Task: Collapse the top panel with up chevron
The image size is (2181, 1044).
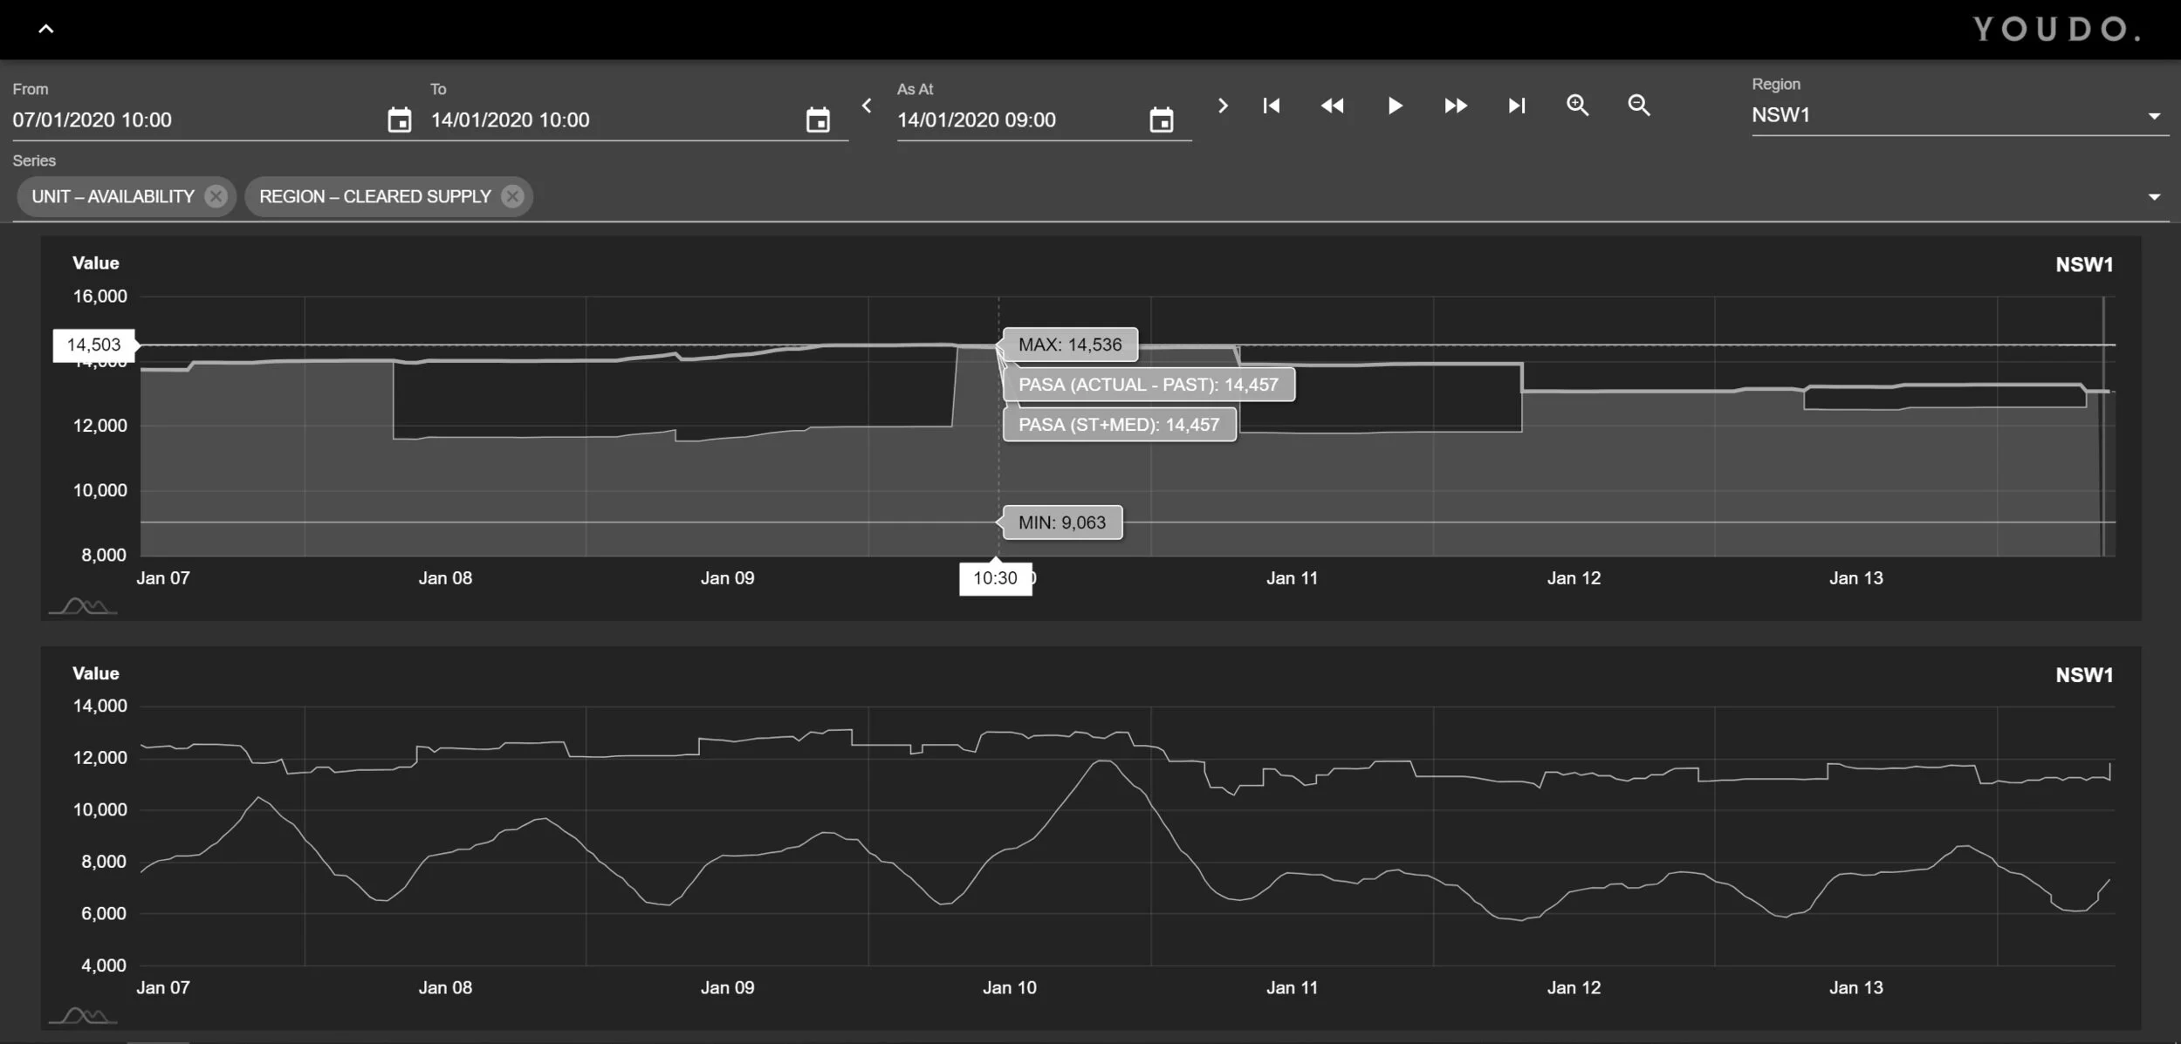Action: pos(46,29)
